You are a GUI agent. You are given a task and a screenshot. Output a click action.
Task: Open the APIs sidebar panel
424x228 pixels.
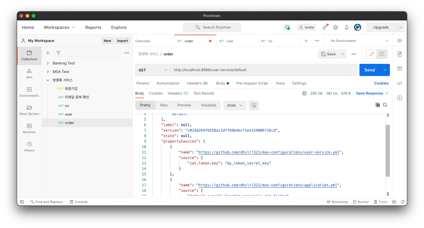click(x=29, y=74)
